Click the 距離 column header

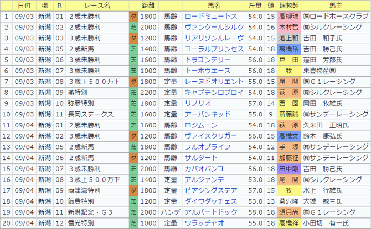point(148,6)
